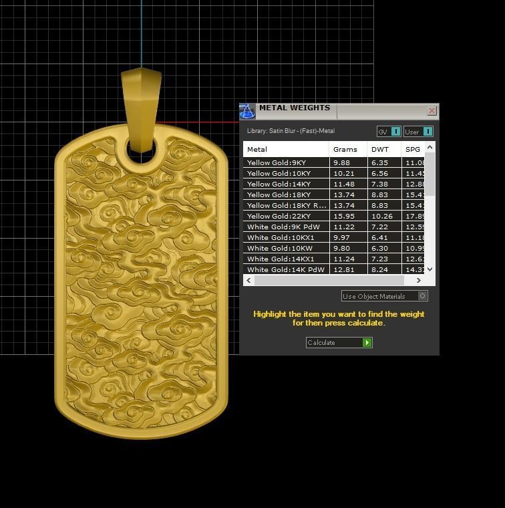
Task: Click the 6.35 DWT value
Action: tap(379, 162)
